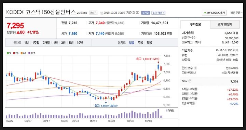Click the purple 120-day moving average swatch
The height and width of the screenshot is (130, 246).
tap(29, 53)
